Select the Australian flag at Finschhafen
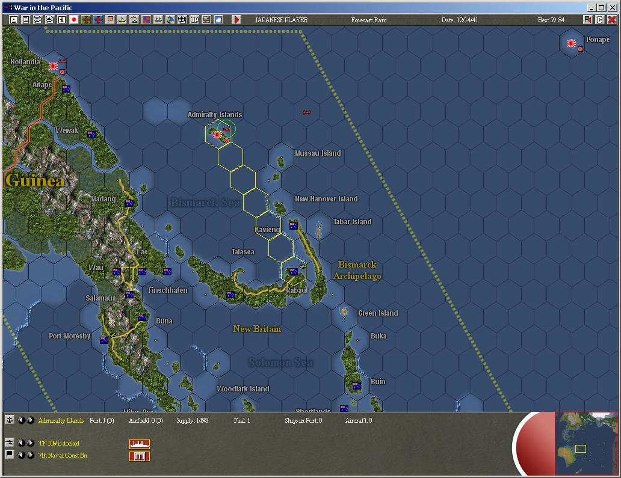Image resolution: width=621 pixels, height=478 pixels. [x=167, y=272]
